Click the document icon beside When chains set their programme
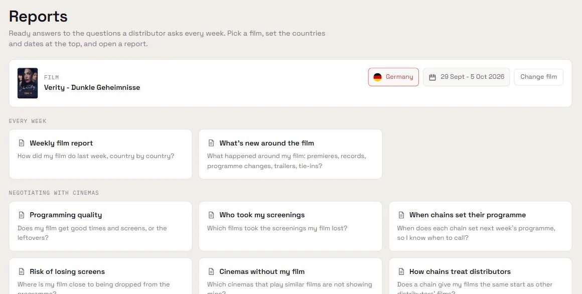 [x=401, y=215]
